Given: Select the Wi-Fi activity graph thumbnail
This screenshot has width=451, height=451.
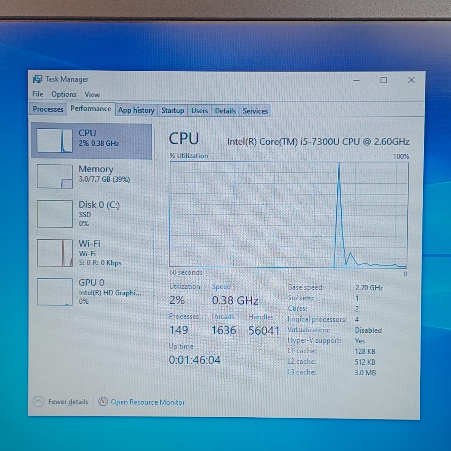Looking at the screenshot, I should pyautogui.click(x=54, y=253).
